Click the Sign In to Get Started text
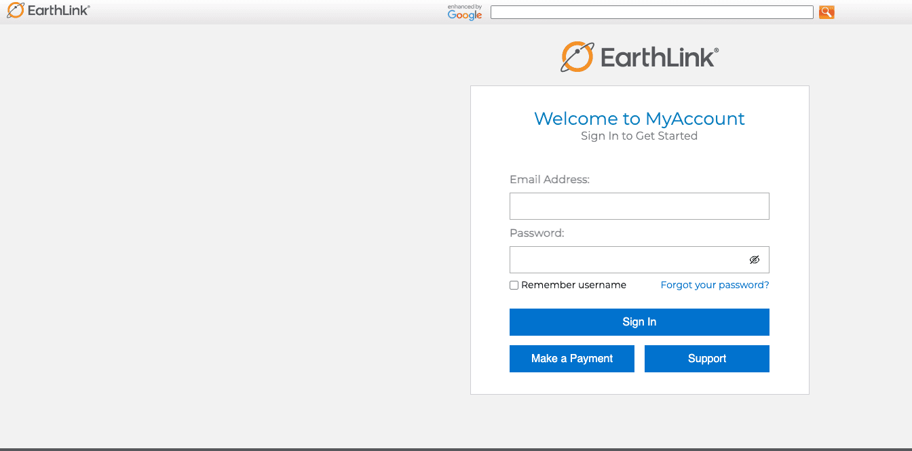The height and width of the screenshot is (451, 912). [x=639, y=136]
